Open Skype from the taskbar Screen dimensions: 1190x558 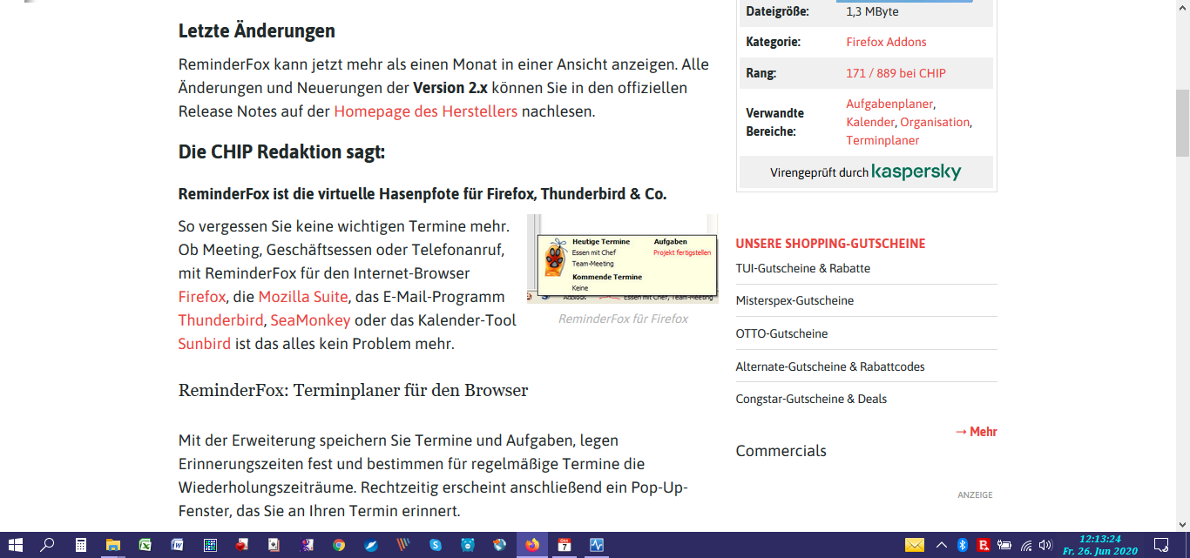(x=436, y=545)
